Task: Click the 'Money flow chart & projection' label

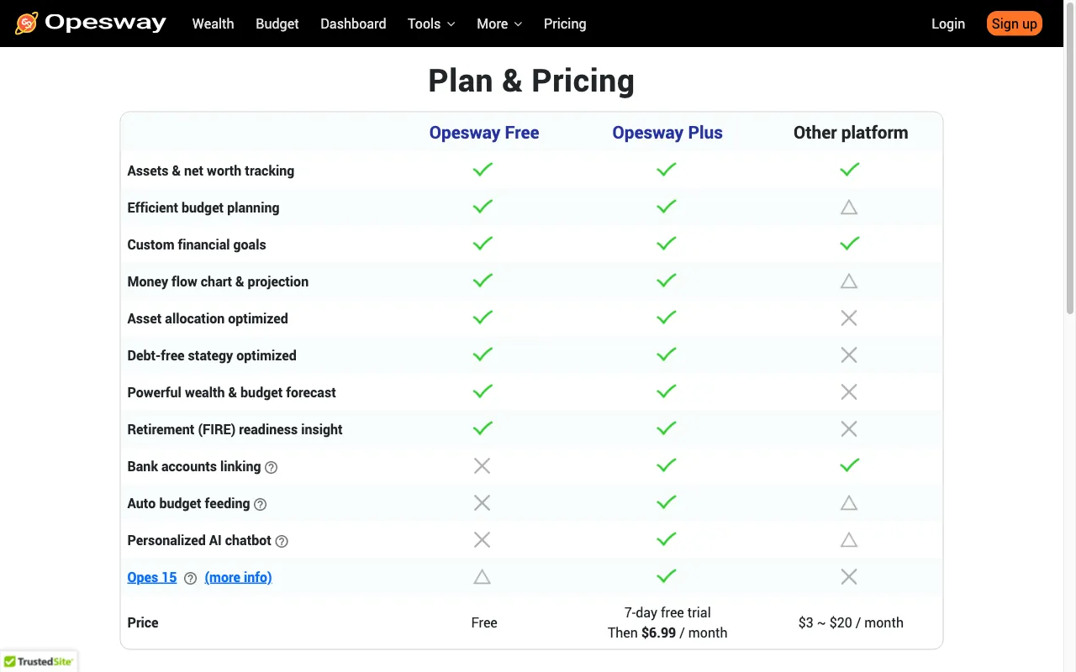Action: [218, 281]
